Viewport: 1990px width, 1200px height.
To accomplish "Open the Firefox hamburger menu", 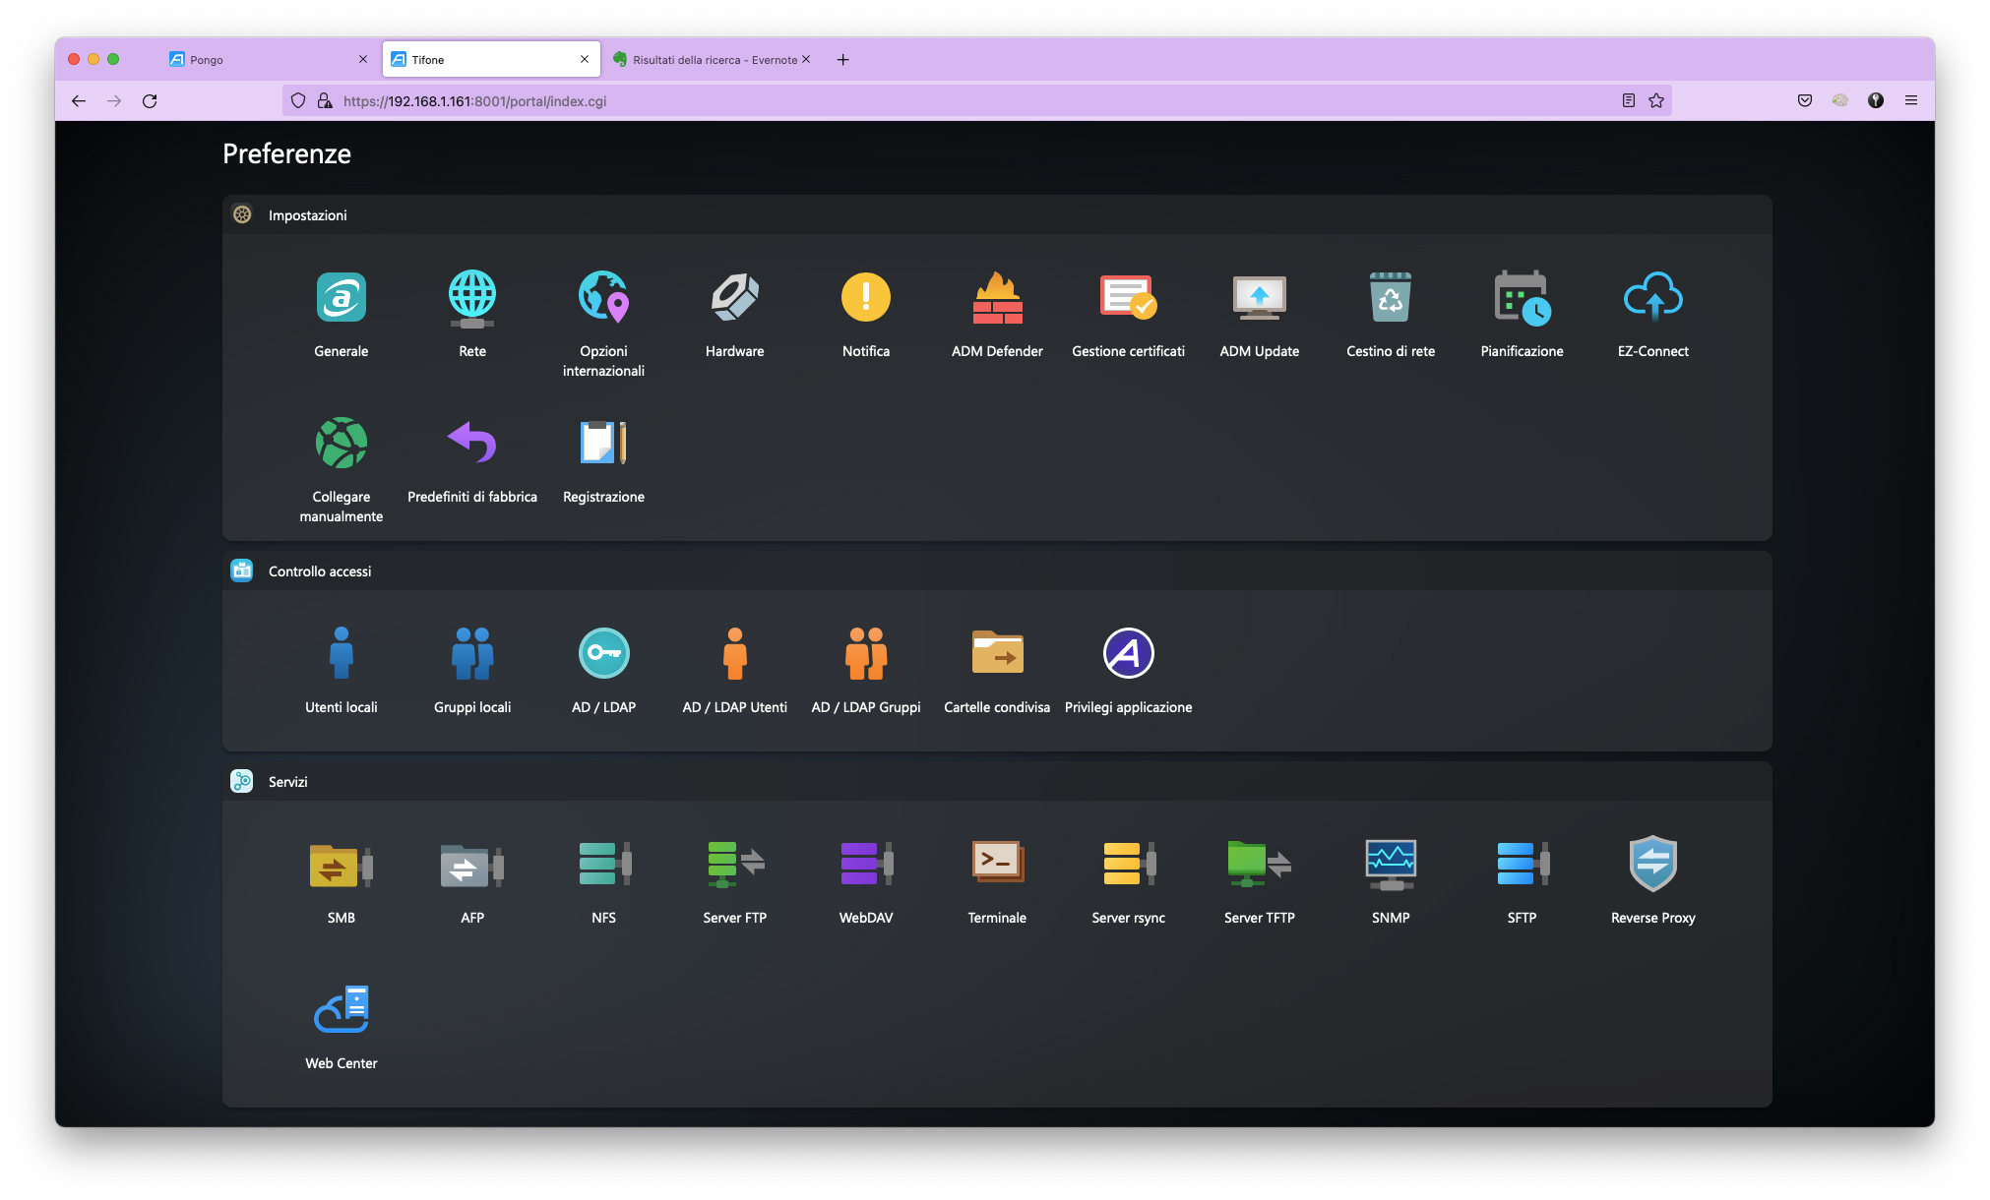I will tap(1911, 101).
